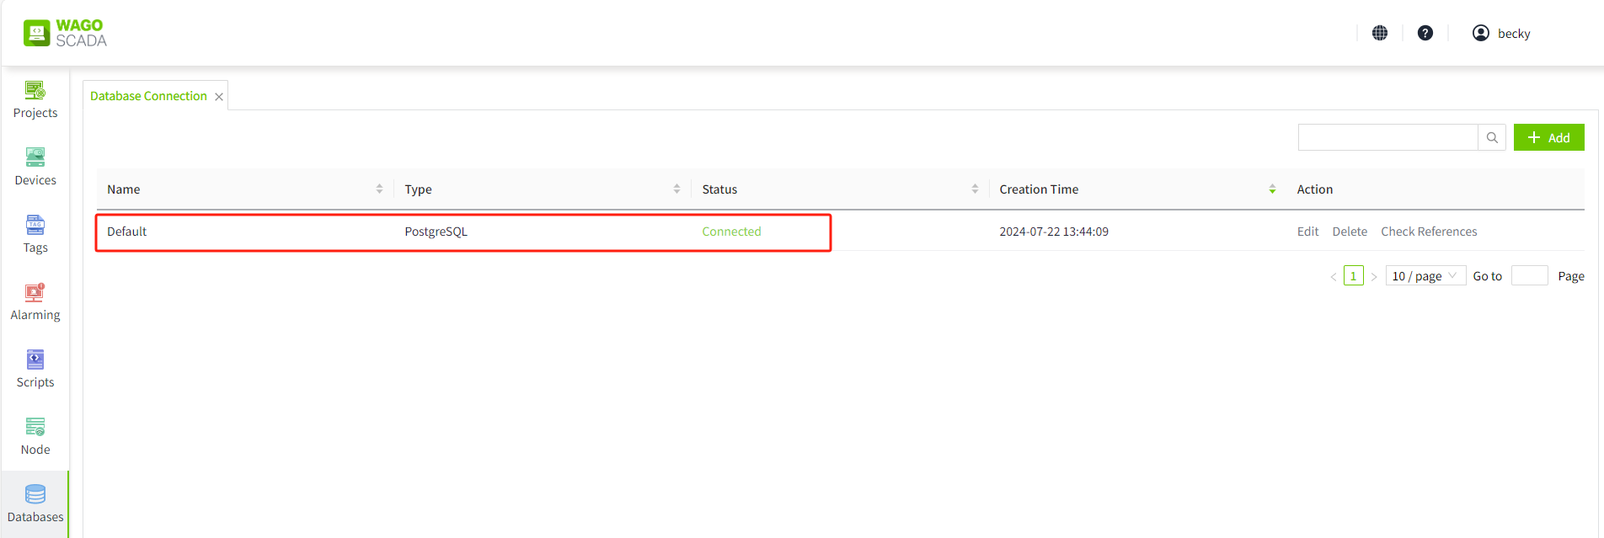The image size is (1604, 538).
Task: Open the Alarming section
Action: 35,301
